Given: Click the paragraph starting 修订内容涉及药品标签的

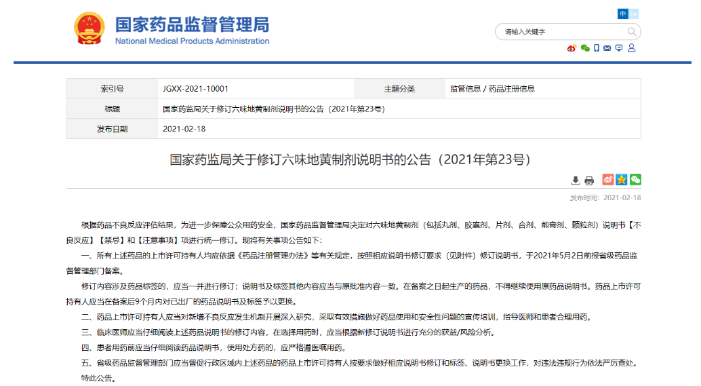Looking at the screenshot, I should pyautogui.click(x=353, y=294).
